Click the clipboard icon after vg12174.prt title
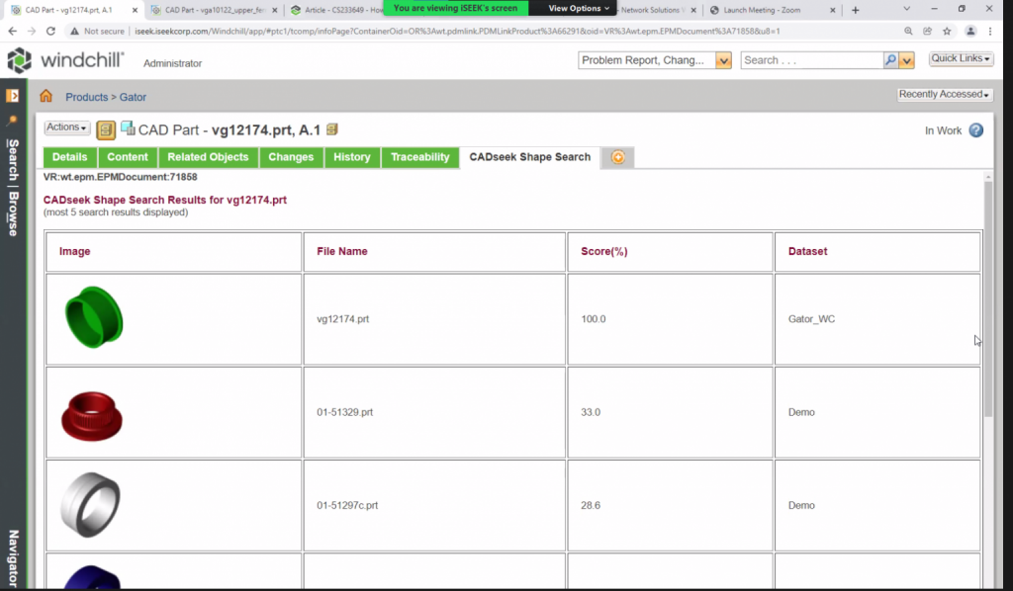This screenshot has height=591, width=1013. pyautogui.click(x=332, y=129)
